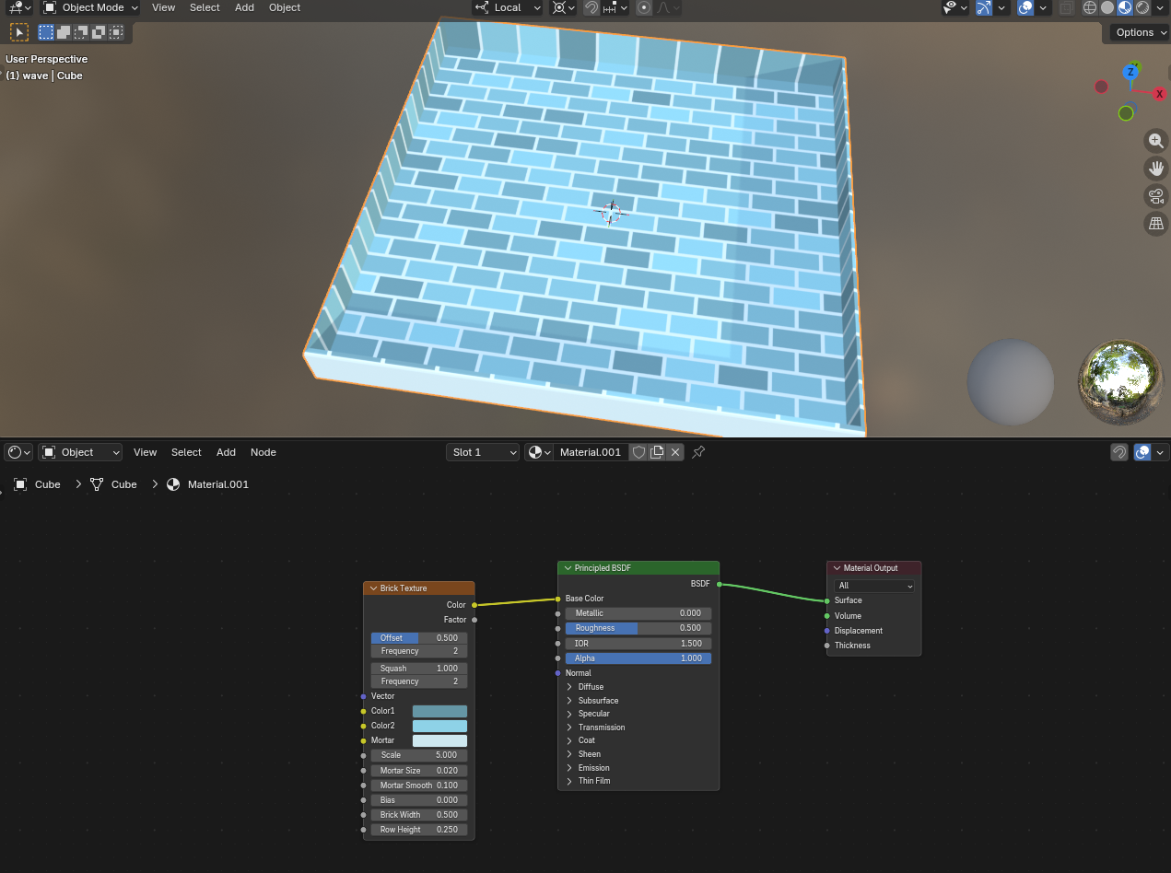Unlink Material.001 with the X icon

(x=675, y=452)
